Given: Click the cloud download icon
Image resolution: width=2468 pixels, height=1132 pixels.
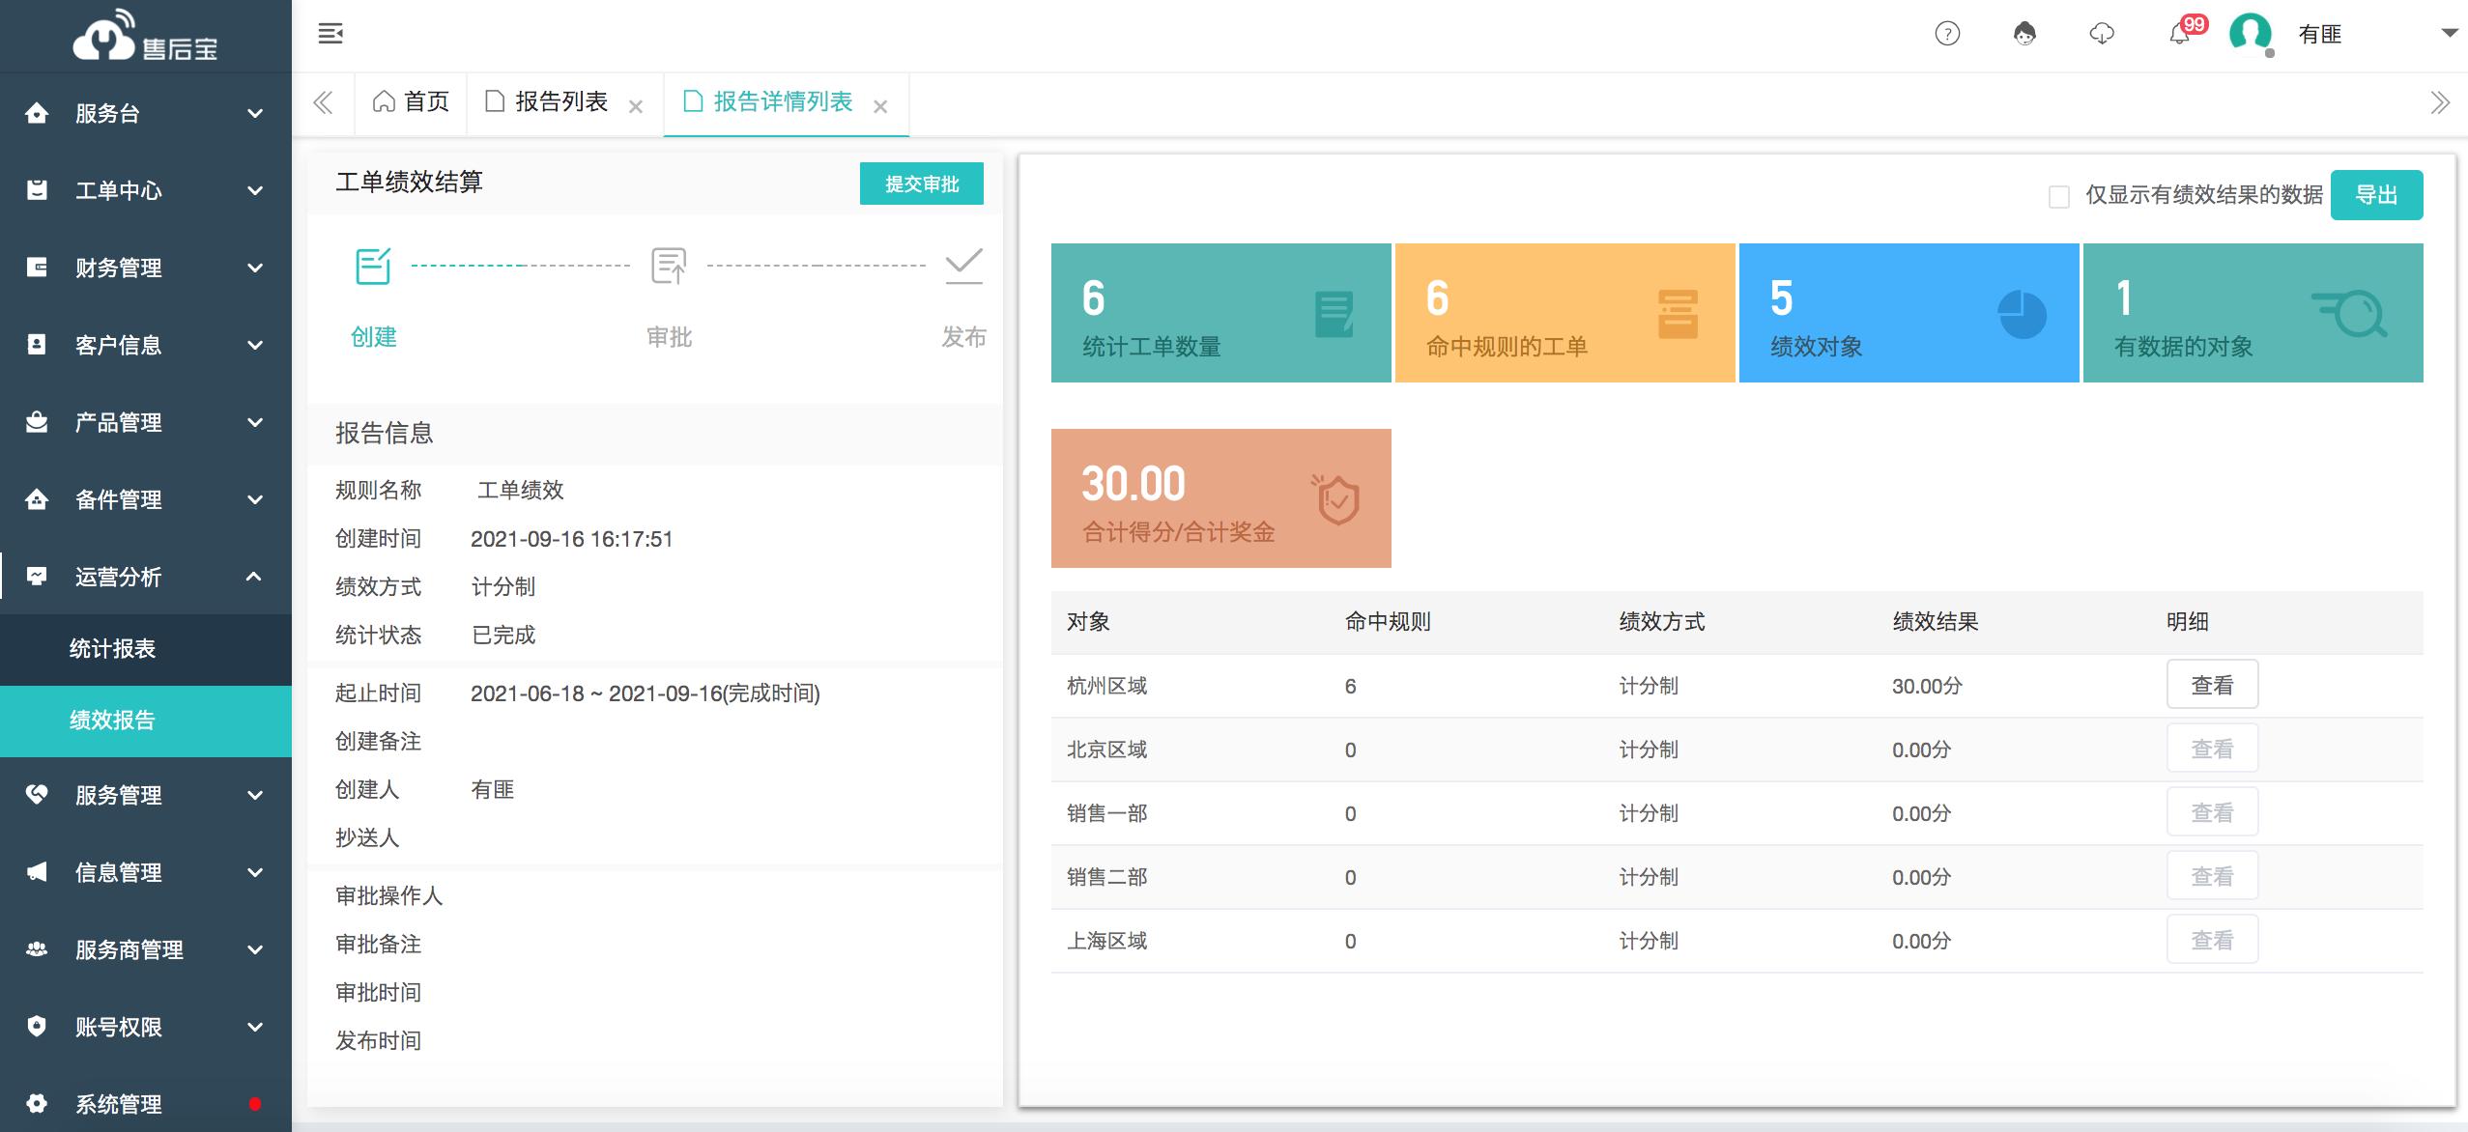Looking at the screenshot, I should pyautogui.click(x=2102, y=34).
